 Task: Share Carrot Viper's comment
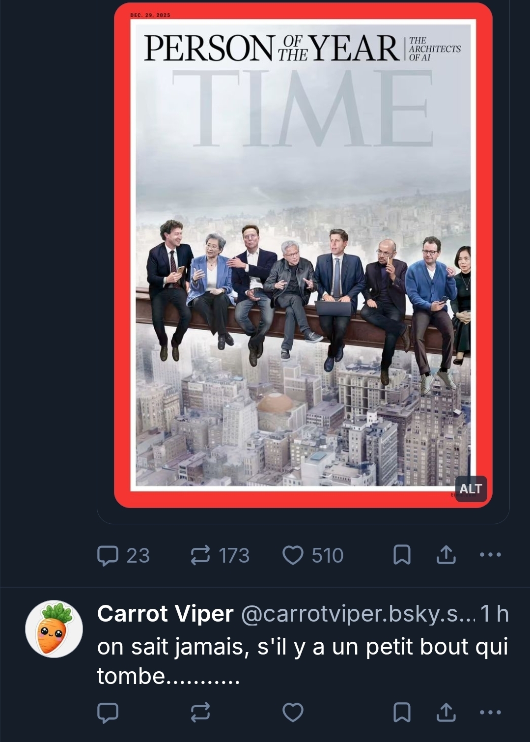coord(446,712)
